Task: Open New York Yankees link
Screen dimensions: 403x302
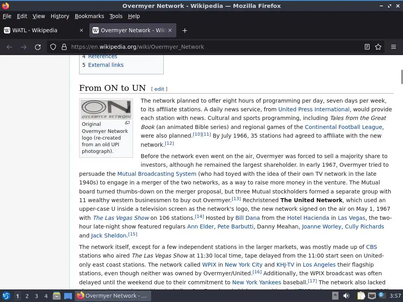Action: coord(257,282)
